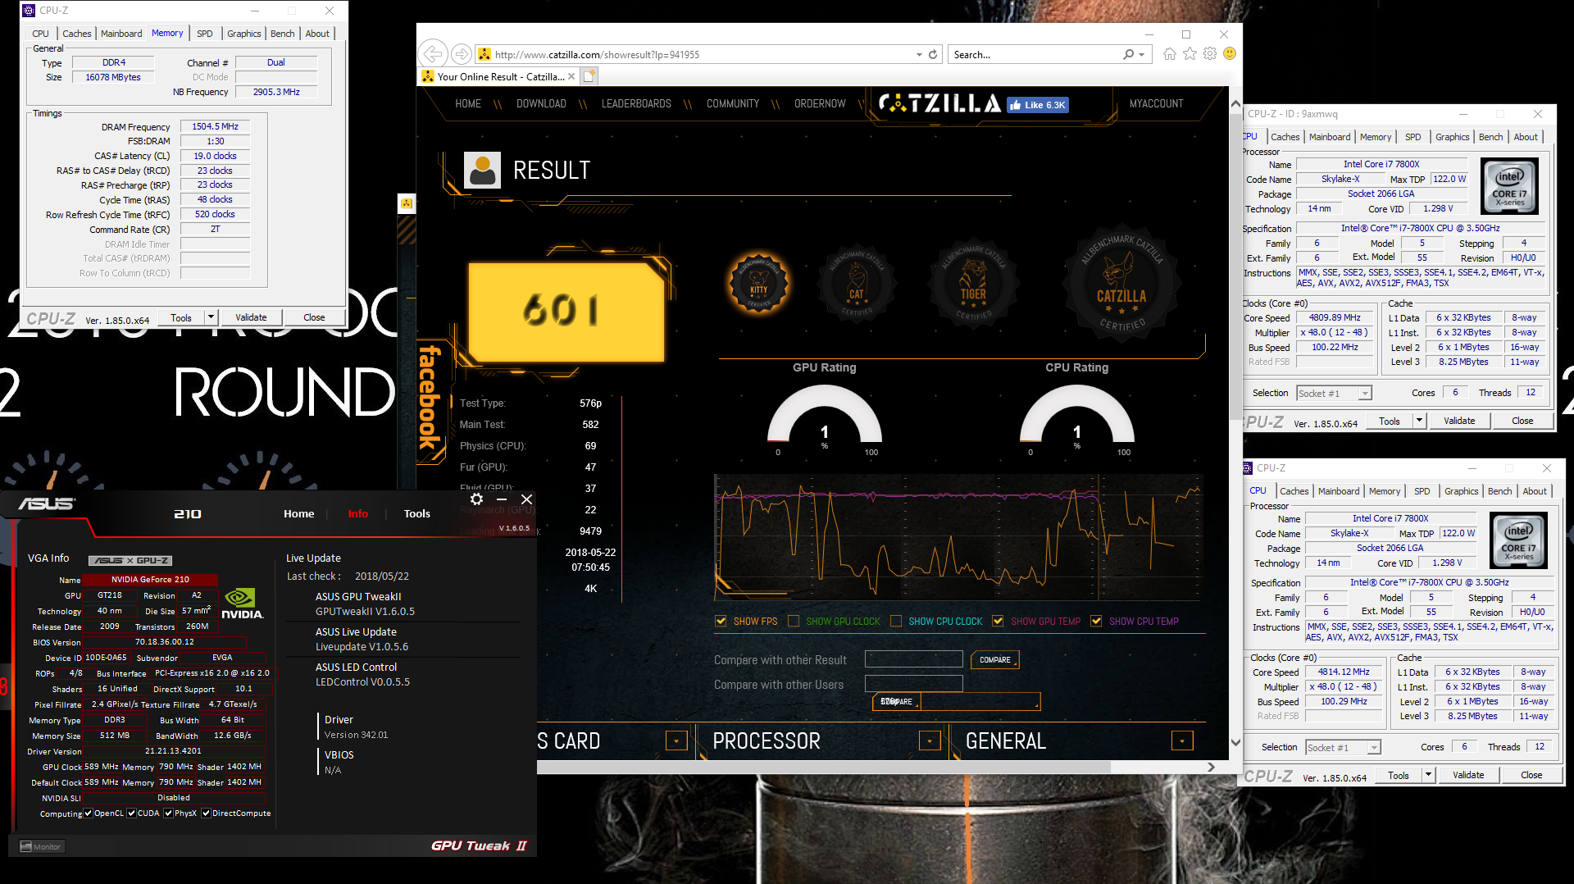
Task: Click the user avatar beside RESULT
Action: pos(482,171)
